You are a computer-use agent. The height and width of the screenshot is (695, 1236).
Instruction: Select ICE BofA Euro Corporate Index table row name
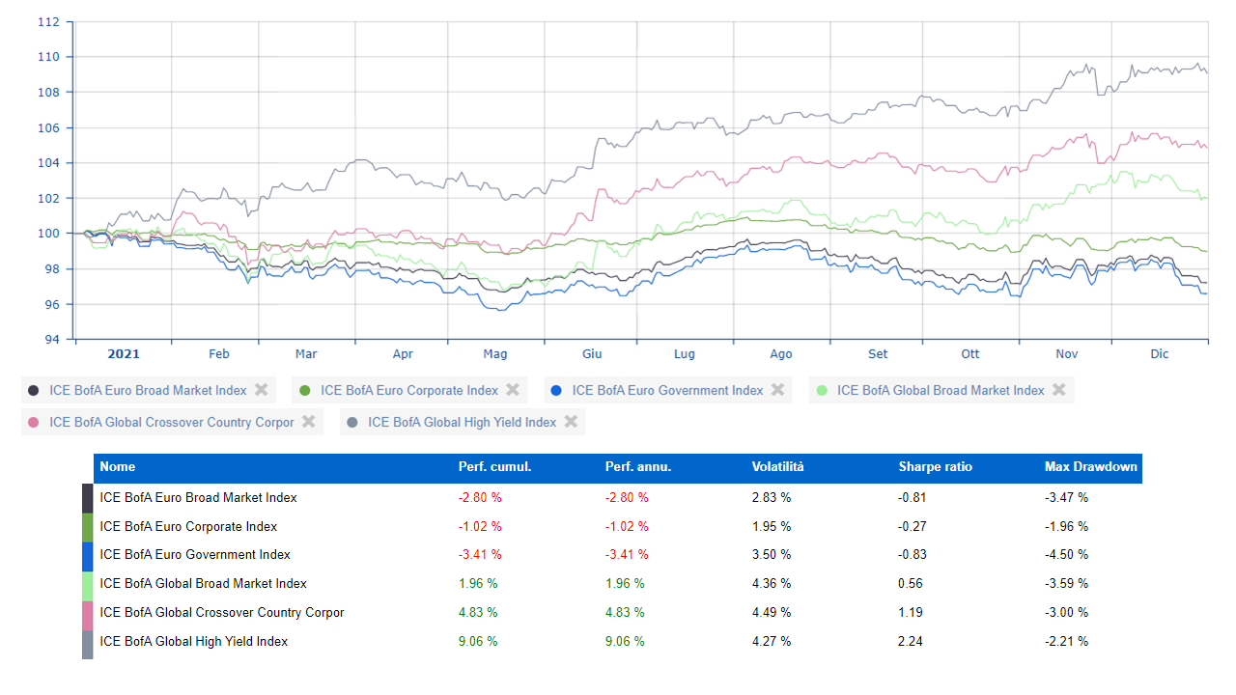(188, 527)
